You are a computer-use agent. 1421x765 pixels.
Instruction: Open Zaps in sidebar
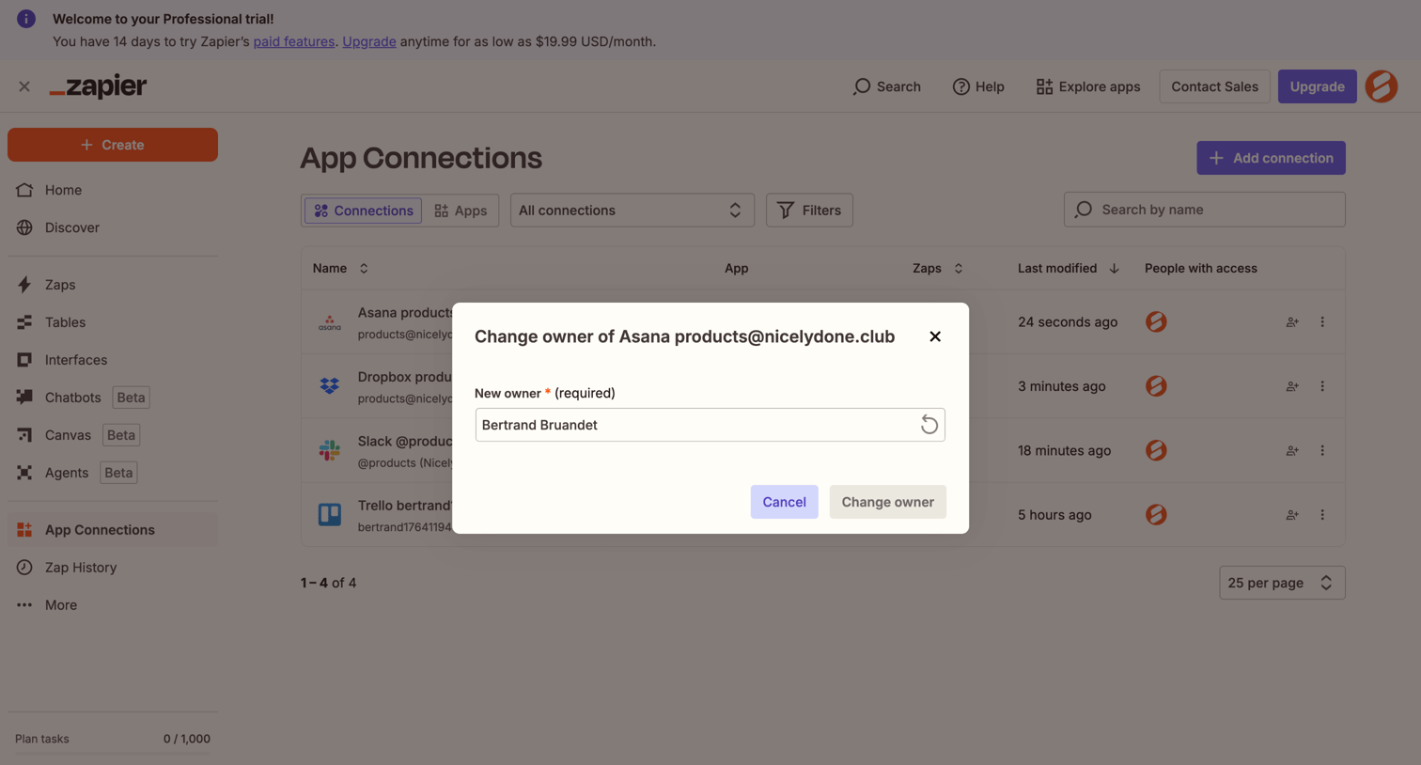coord(113,285)
